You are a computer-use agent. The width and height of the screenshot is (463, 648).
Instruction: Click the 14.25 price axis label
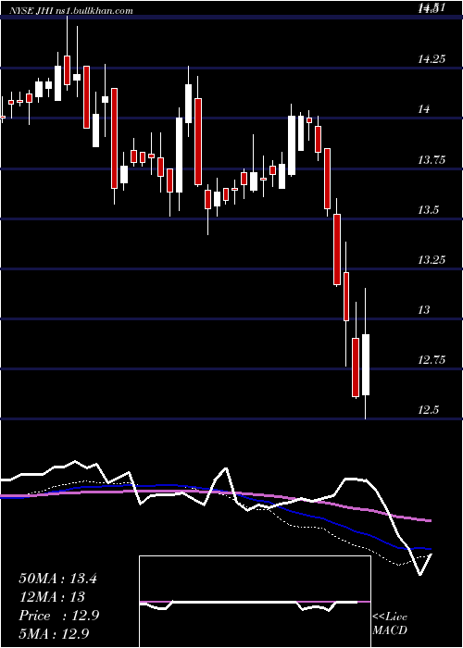point(432,59)
